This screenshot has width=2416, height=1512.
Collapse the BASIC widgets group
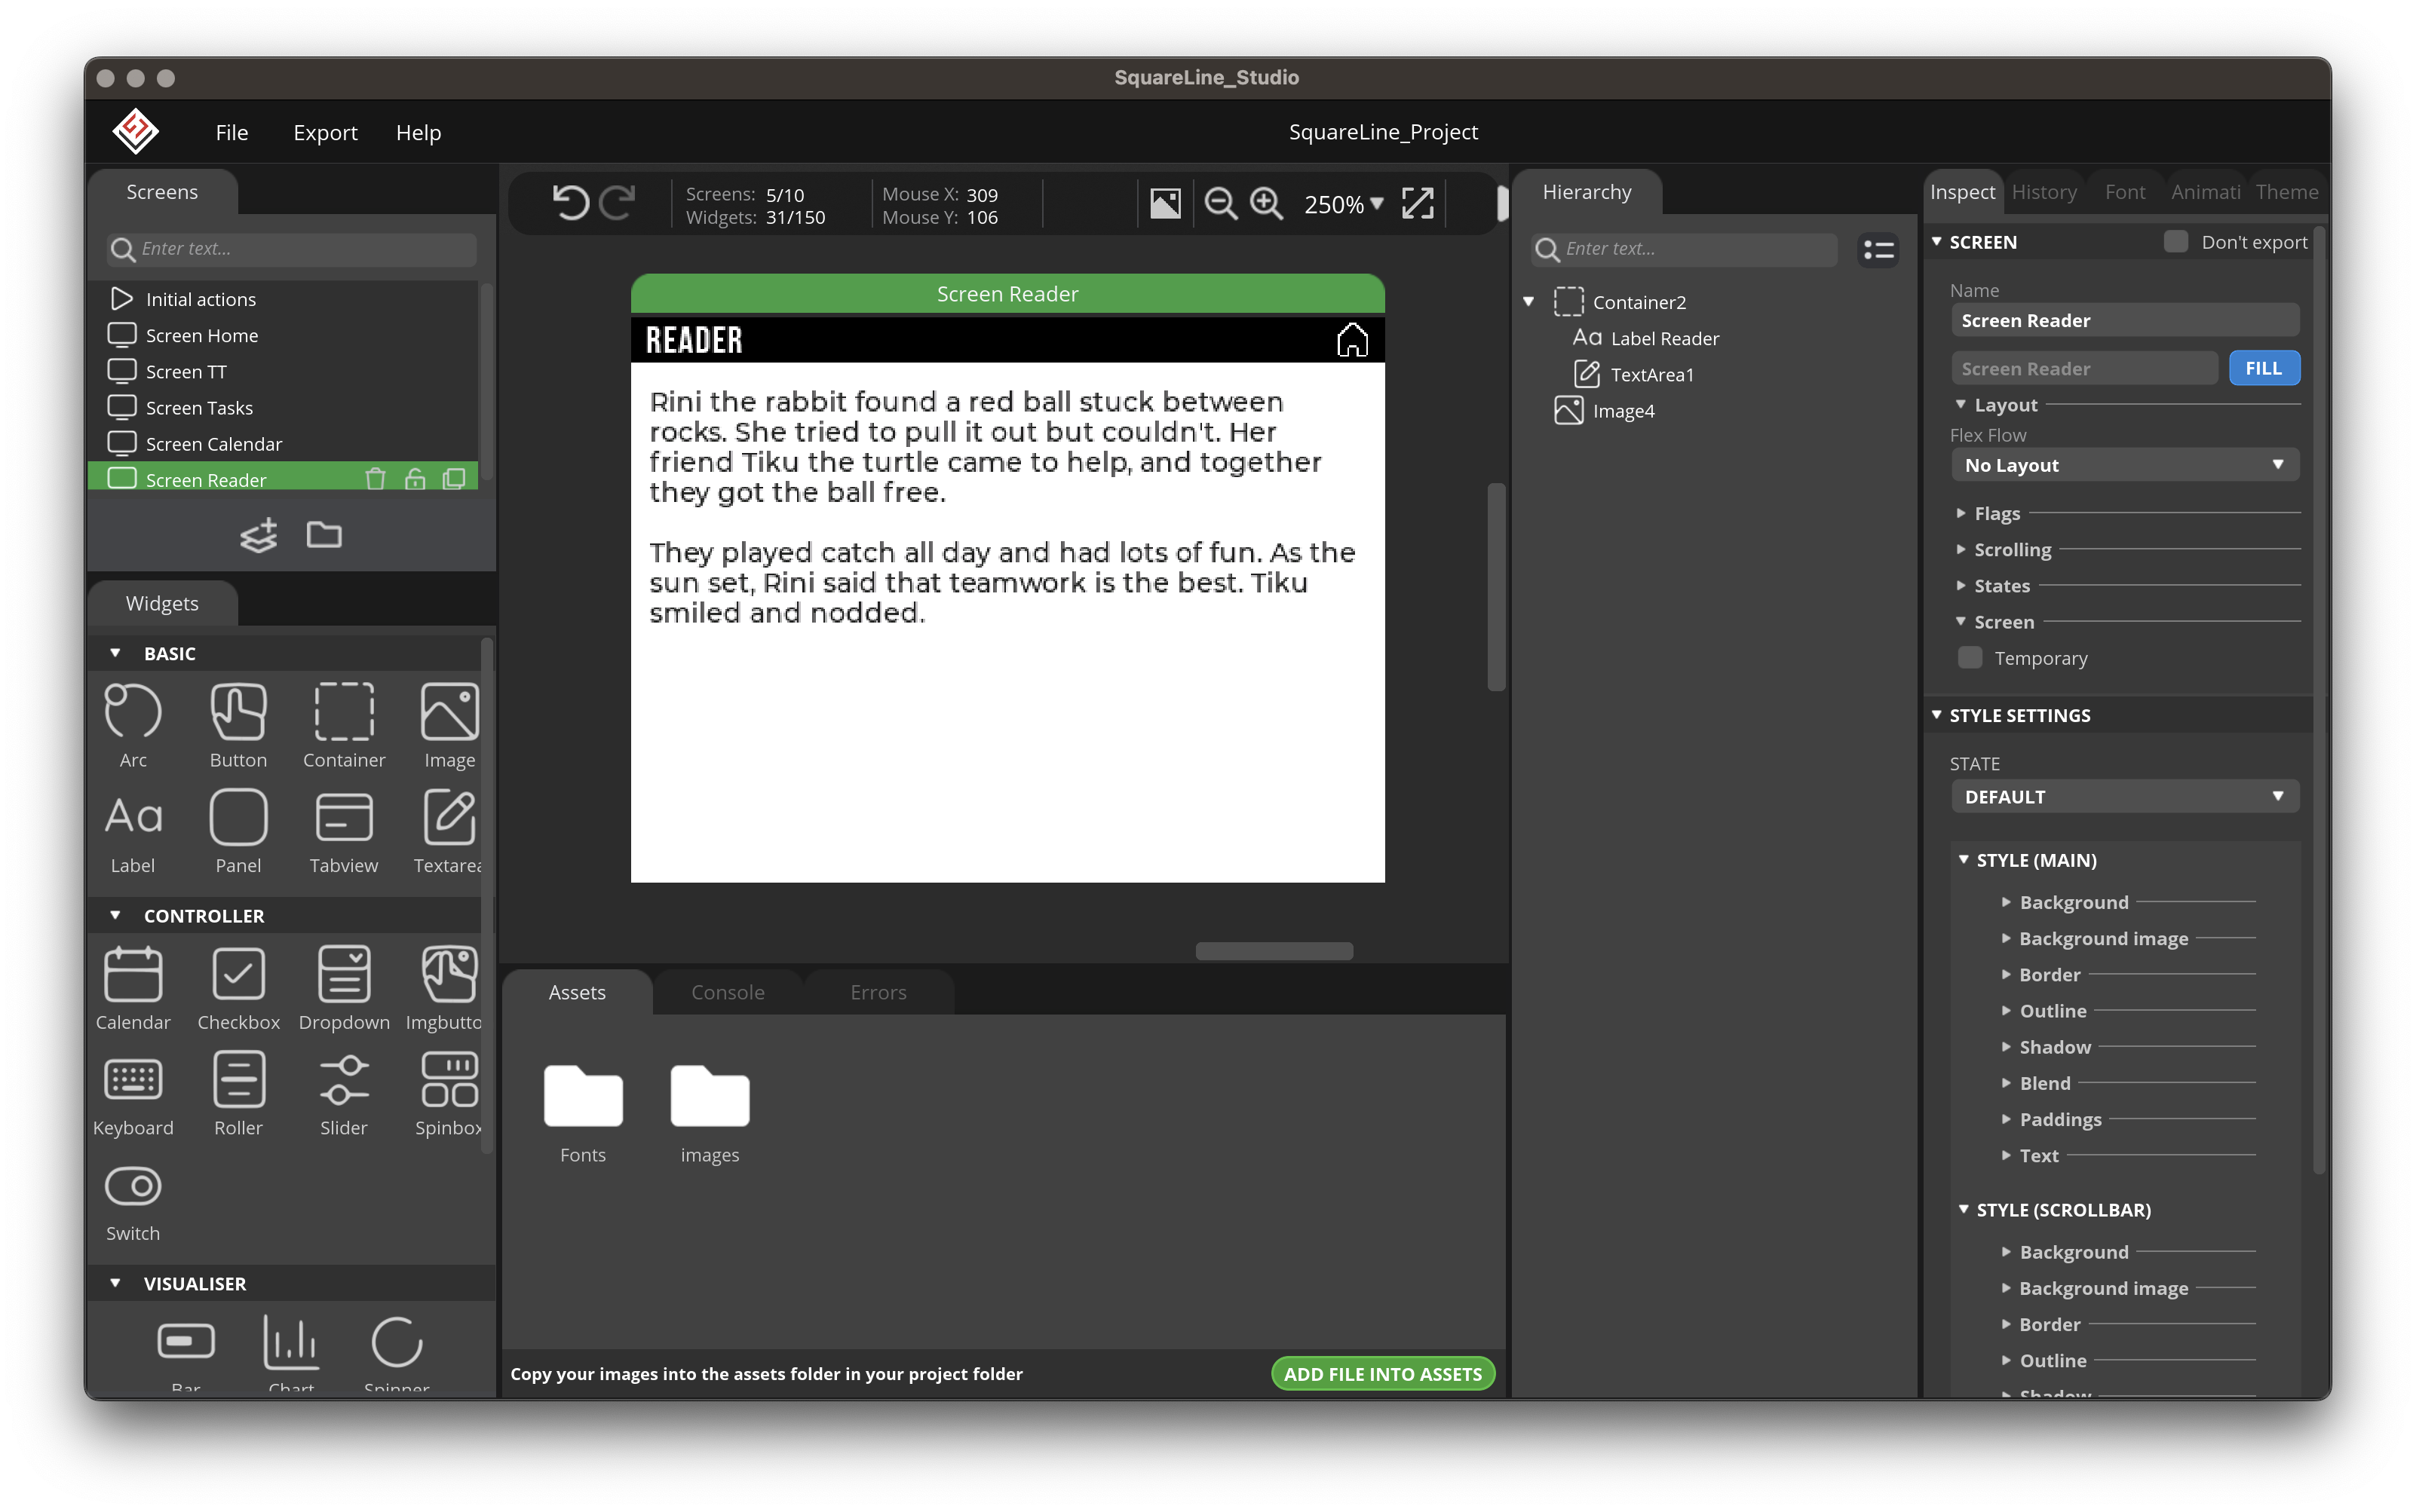pos(115,652)
